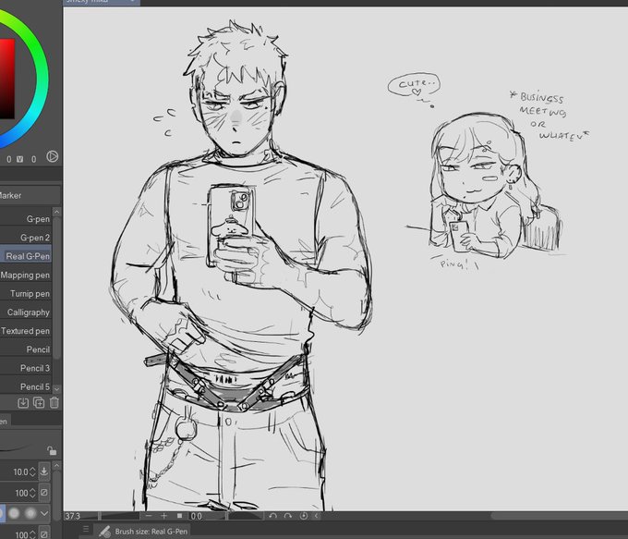
Task: Zoom in with the plus button
Action: (163, 516)
